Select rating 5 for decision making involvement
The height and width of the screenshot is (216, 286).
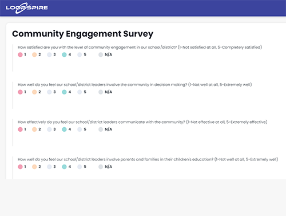tap(80, 92)
